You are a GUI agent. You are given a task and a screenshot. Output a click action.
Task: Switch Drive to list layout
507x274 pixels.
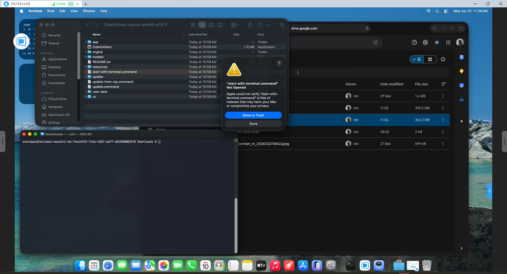417,60
